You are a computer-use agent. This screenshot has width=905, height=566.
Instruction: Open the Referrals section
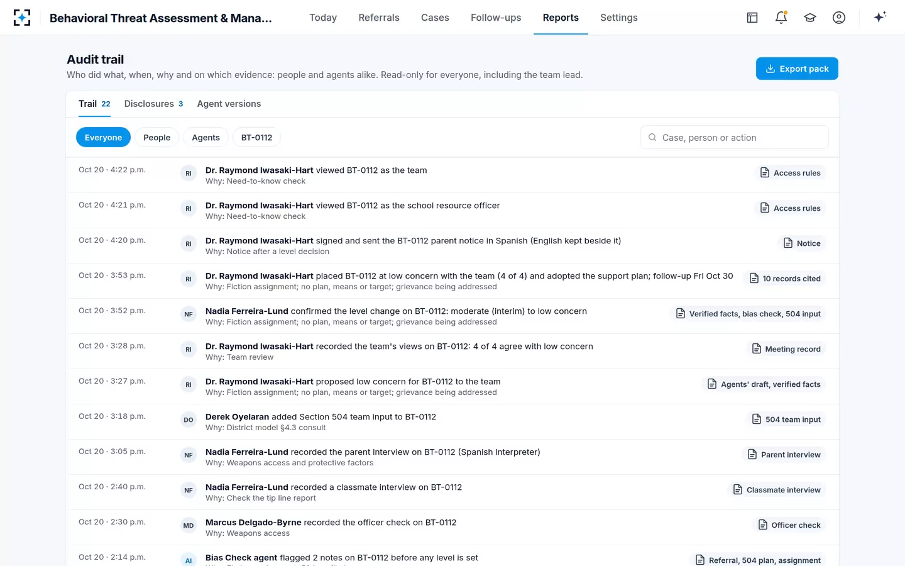(x=379, y=18)
